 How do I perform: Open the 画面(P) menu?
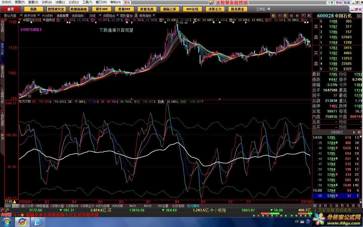point(20,2)
